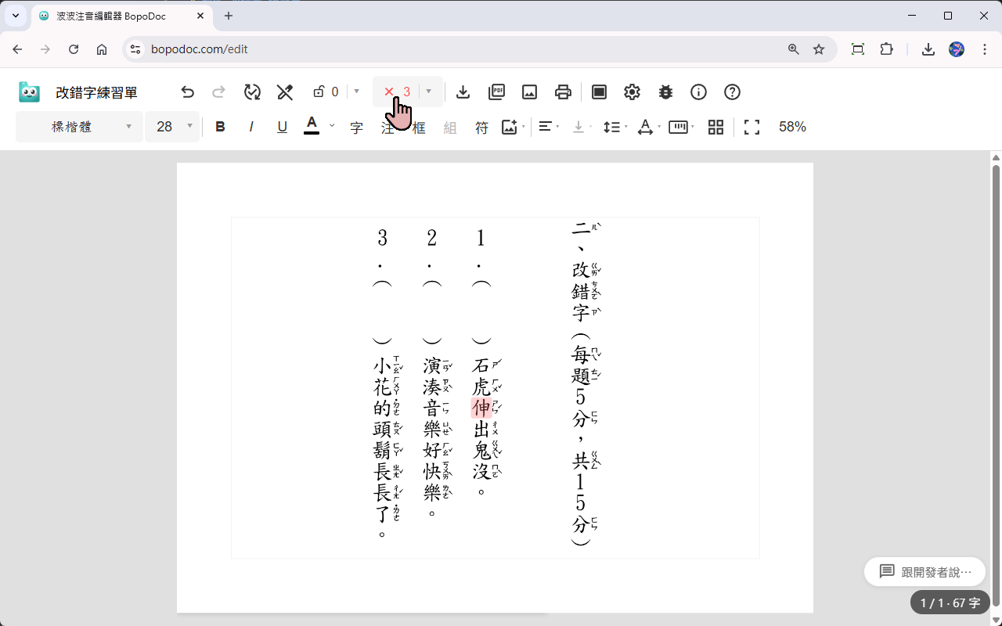Open the line spacing dropdown
Image resolution: width=1002 pixels, height=626 pixels.
tap(615, 126)
